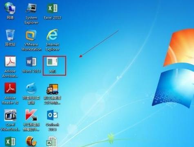This screenshot has height=147, width=194.
Task: Select Excel 2013 icon beside System Explorer
Action: click(x=52, y=11)
